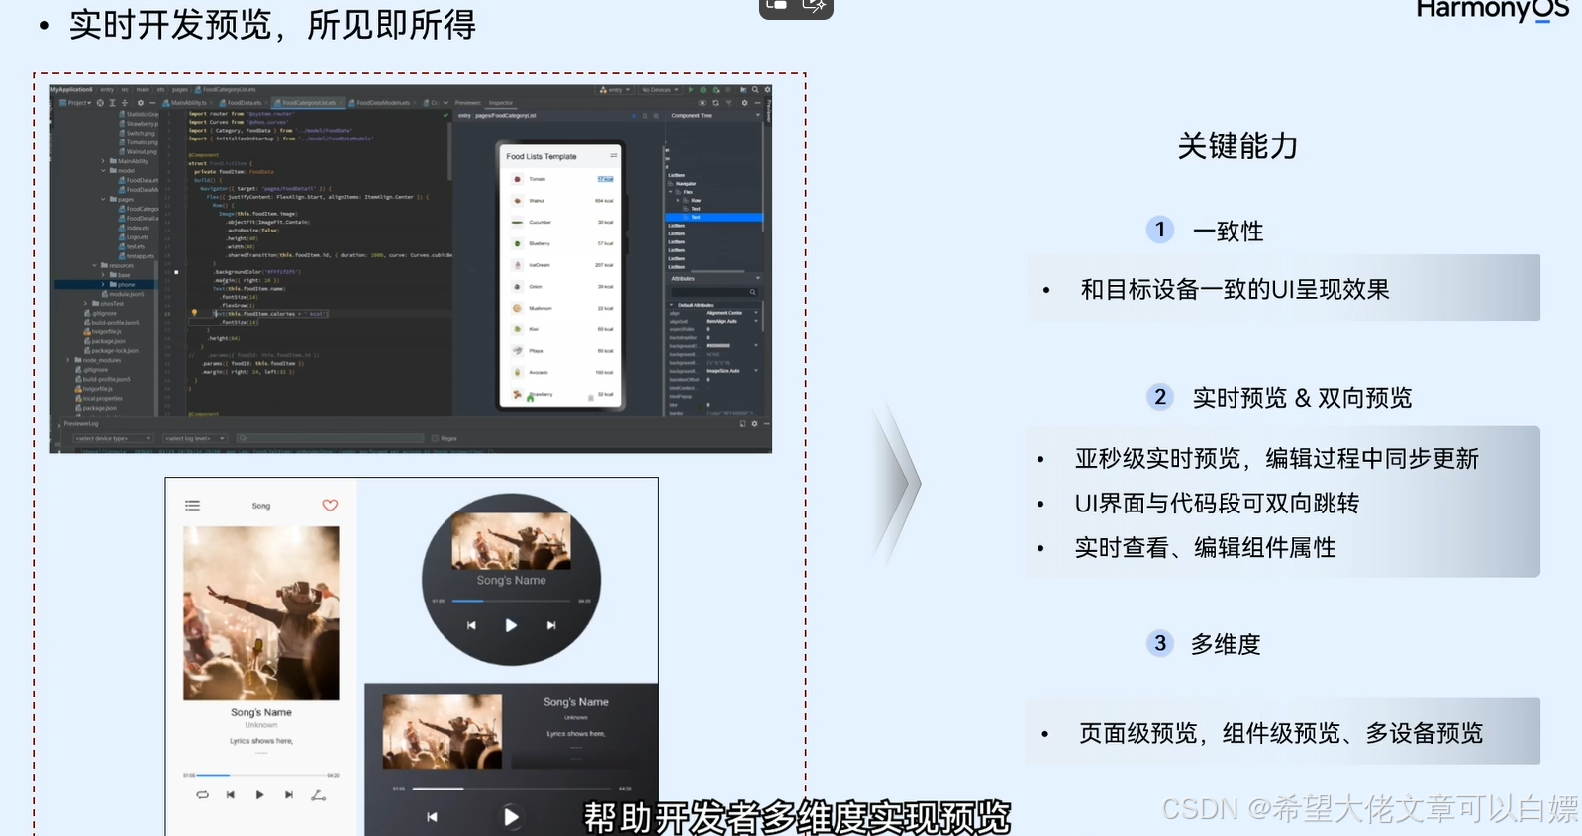Click Project panel settings gear icon
This screenshot has width=1582, height=836.
pyautogui.click(x=140, y=103)
